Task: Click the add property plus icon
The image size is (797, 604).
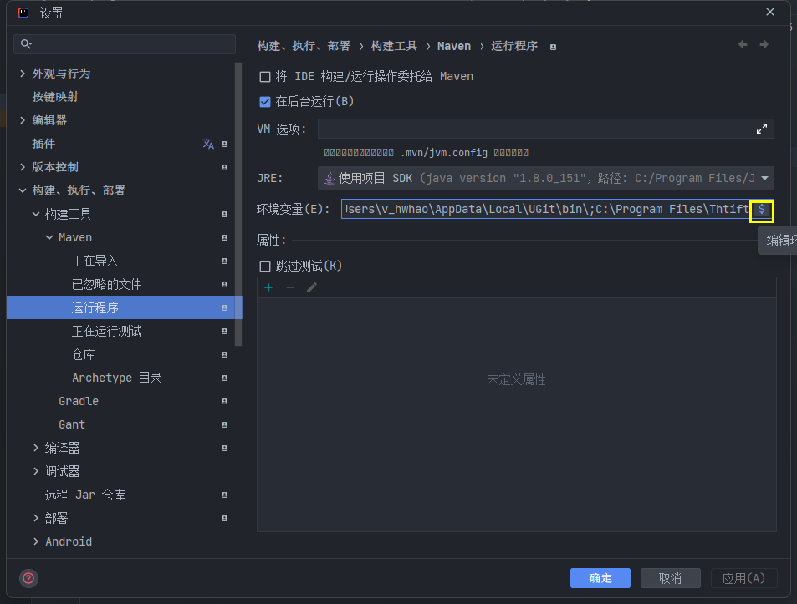Action: (x=268, y=287)
